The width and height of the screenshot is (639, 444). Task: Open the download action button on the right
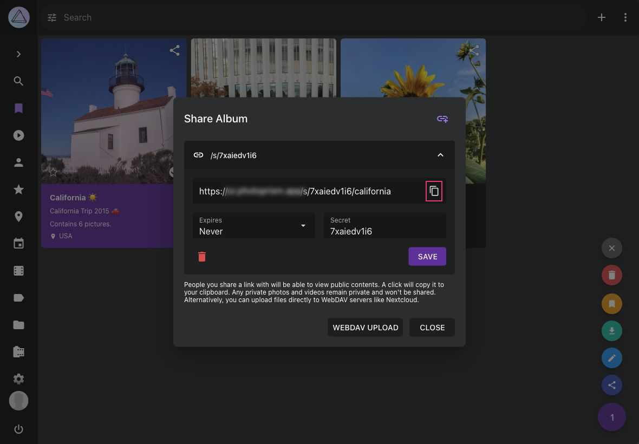tap(612, 330)
